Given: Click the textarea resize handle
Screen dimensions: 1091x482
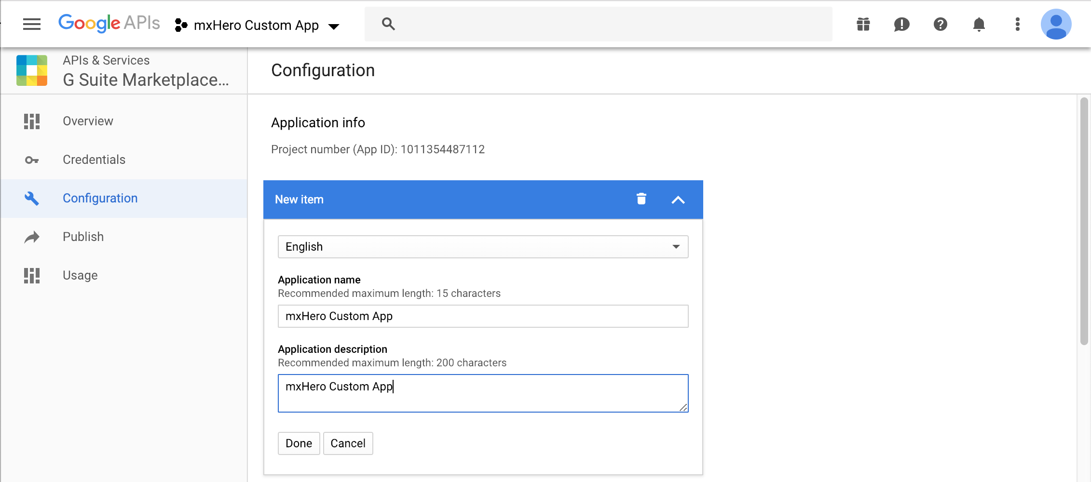Looking at the screenshot, I should point(683,408).
